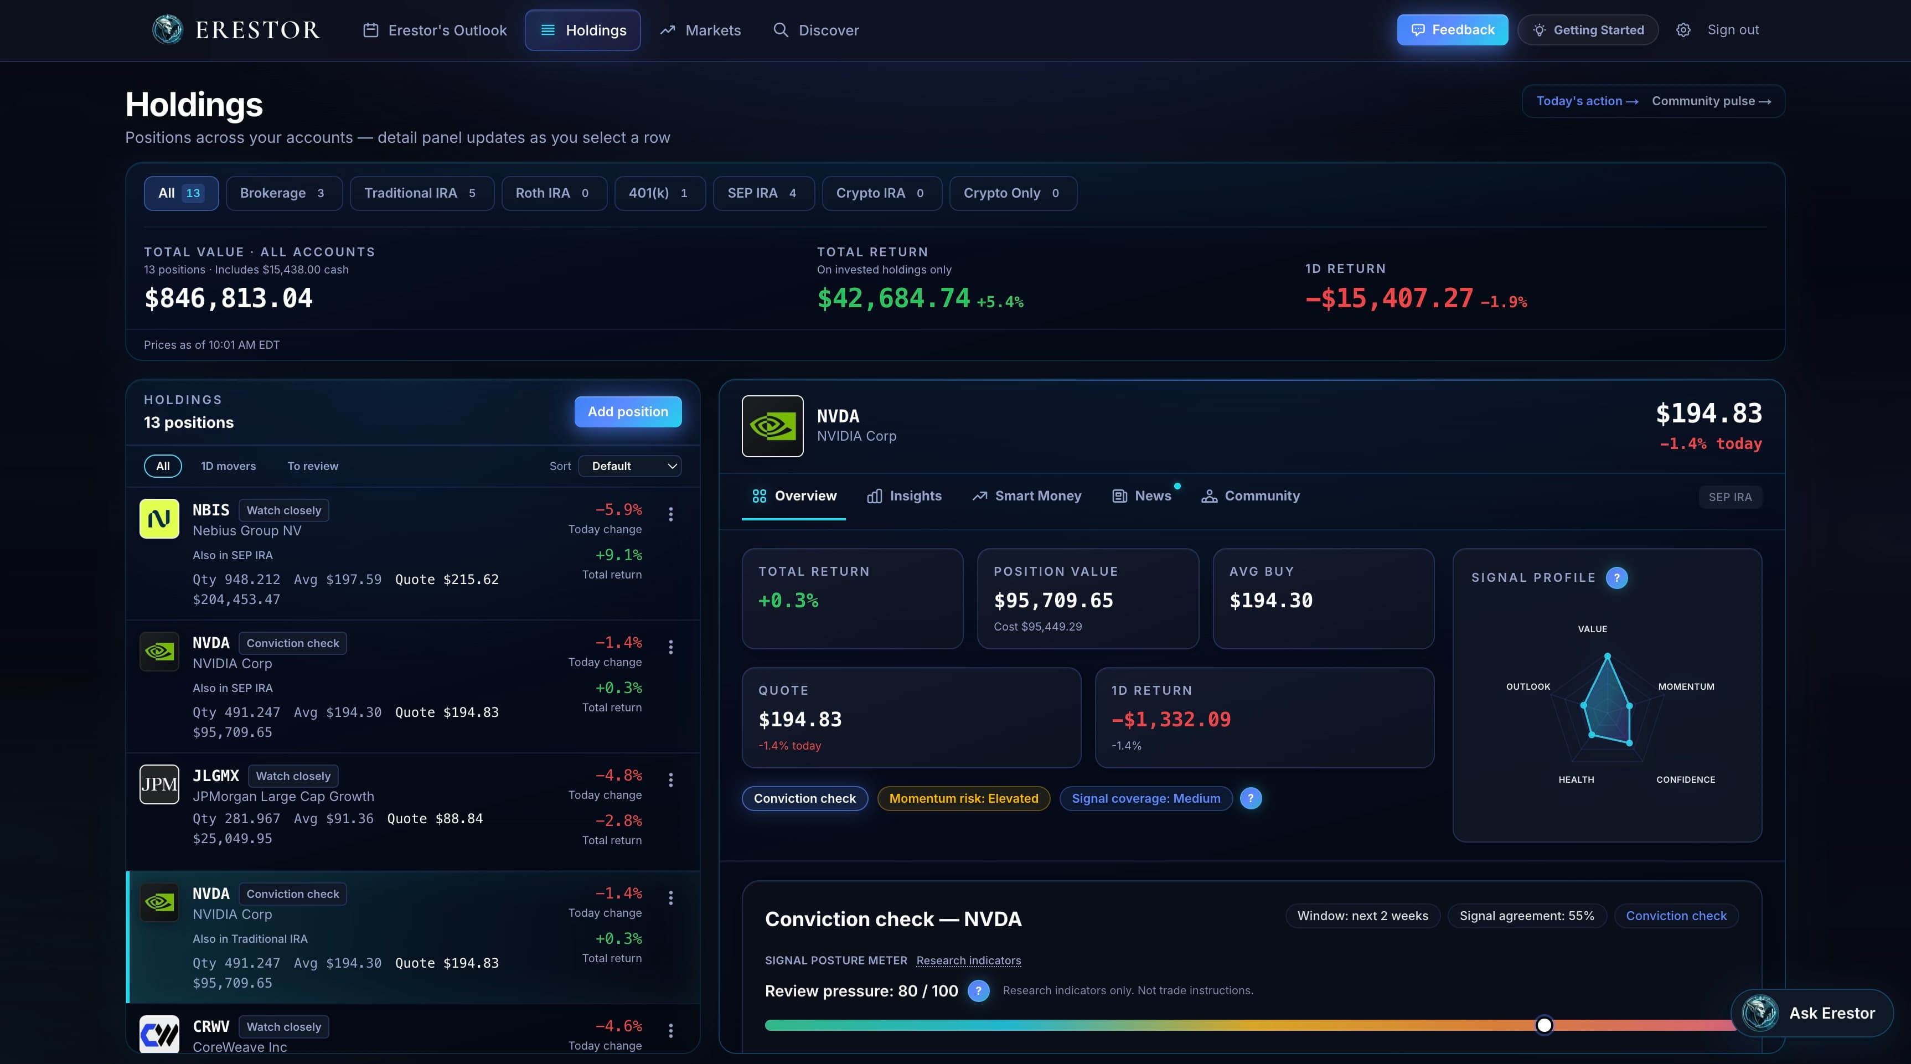The width and height of the screenshot is (1911, 1064).
Task: Open the Community tab
Action: click(x=1251, y=495)
